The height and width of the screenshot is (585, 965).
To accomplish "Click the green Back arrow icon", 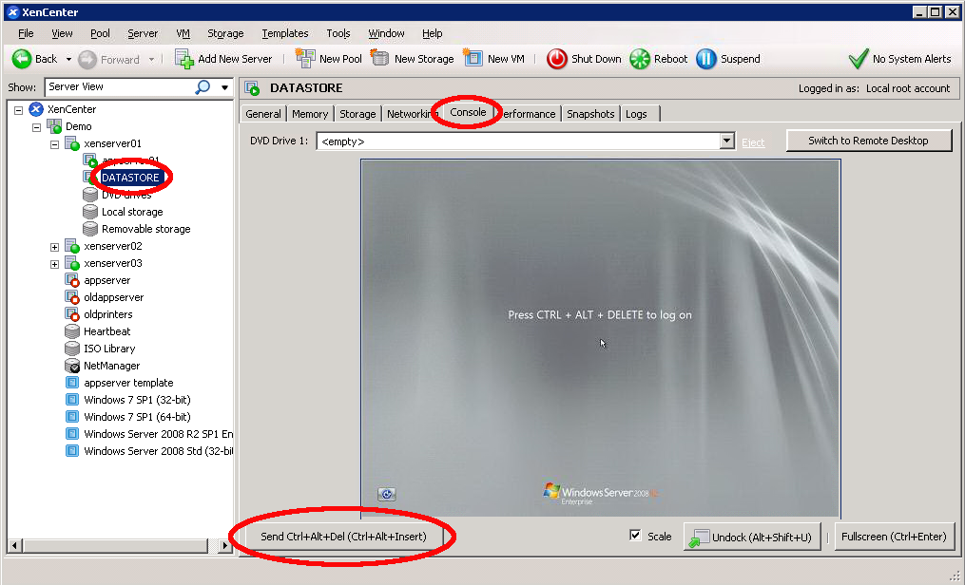I will tap(22, 59).
